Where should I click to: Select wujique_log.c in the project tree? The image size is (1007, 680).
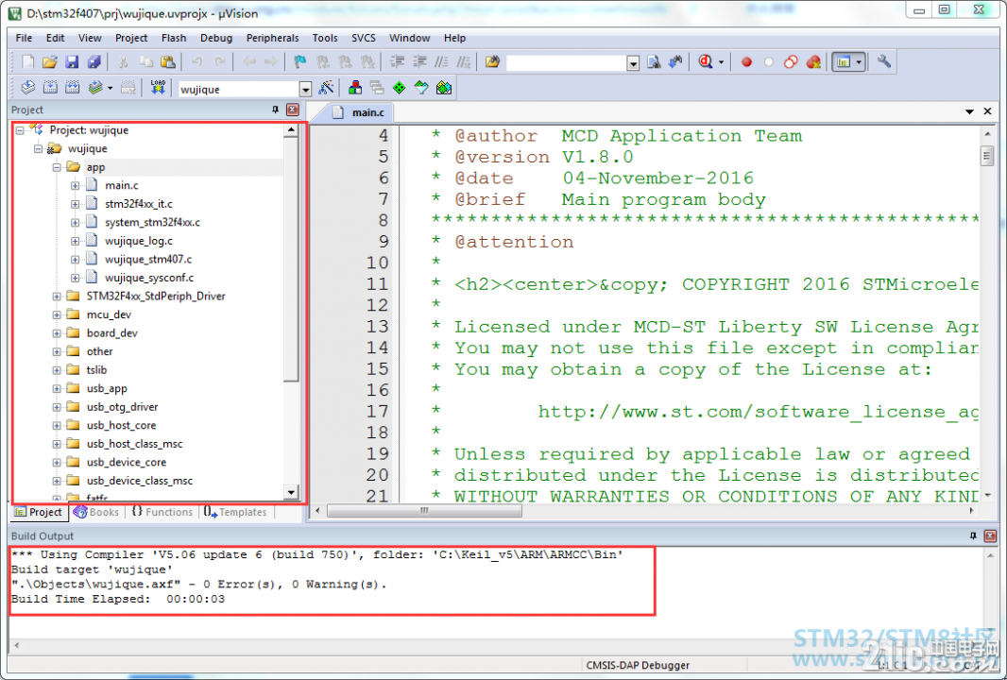(x=139, y=241)
